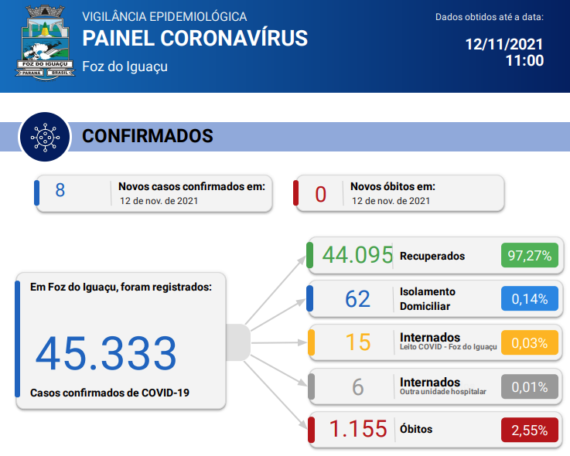This screenshot has width=570, height=456.
Task: Click the new deaths value 0
Action: (x=320, y=194)
